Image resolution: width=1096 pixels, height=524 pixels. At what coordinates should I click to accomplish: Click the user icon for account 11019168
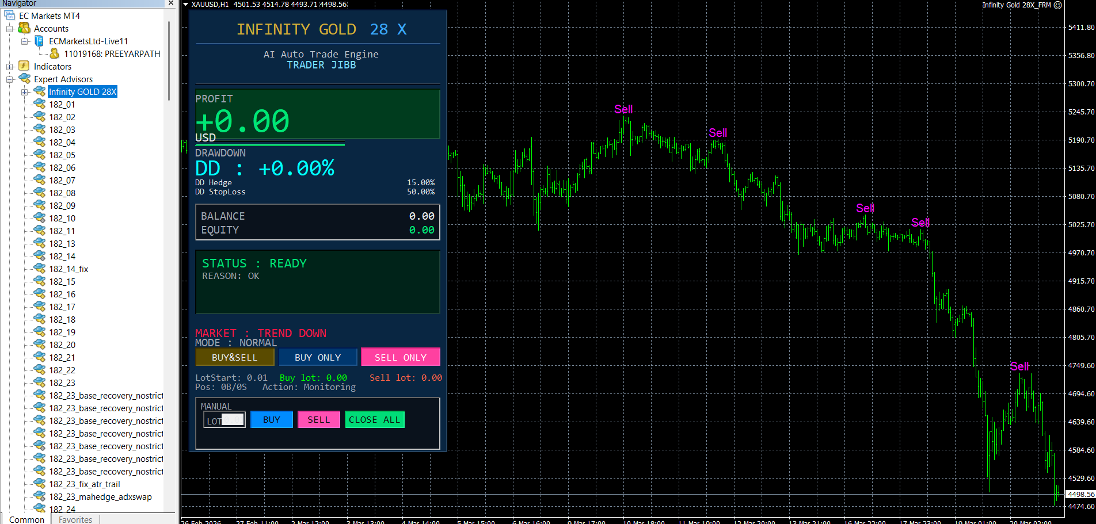(x=55, y=53)
